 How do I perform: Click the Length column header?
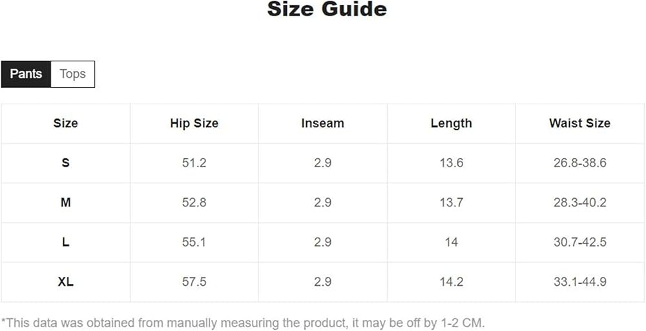[x=451, y=123]
